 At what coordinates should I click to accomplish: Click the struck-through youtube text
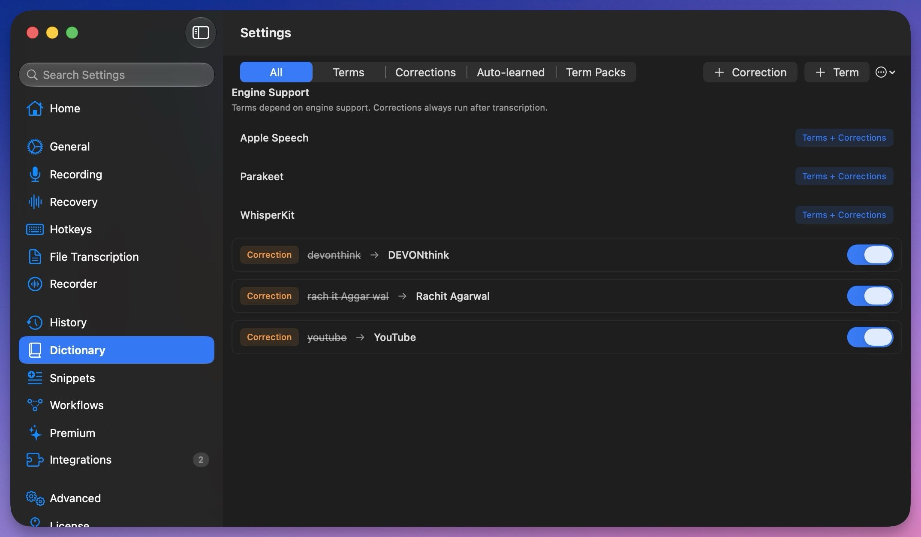point(327,337)
